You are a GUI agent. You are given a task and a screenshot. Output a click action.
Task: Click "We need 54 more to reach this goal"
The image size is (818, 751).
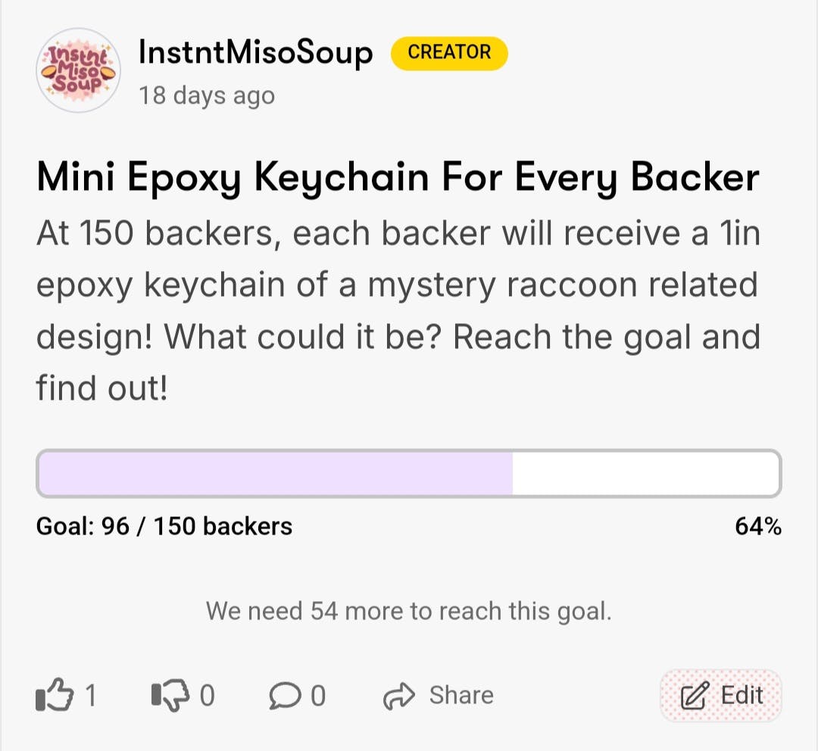click(408, 611)
